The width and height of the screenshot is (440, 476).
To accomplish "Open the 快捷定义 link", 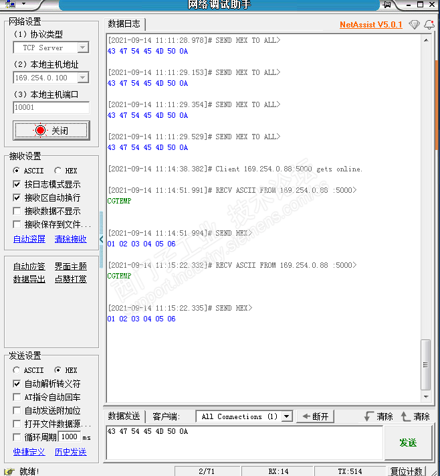I will point(29,452).
